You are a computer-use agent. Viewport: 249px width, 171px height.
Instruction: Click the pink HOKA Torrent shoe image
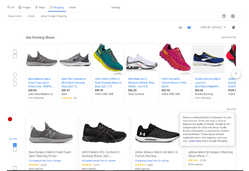[175, 59]
